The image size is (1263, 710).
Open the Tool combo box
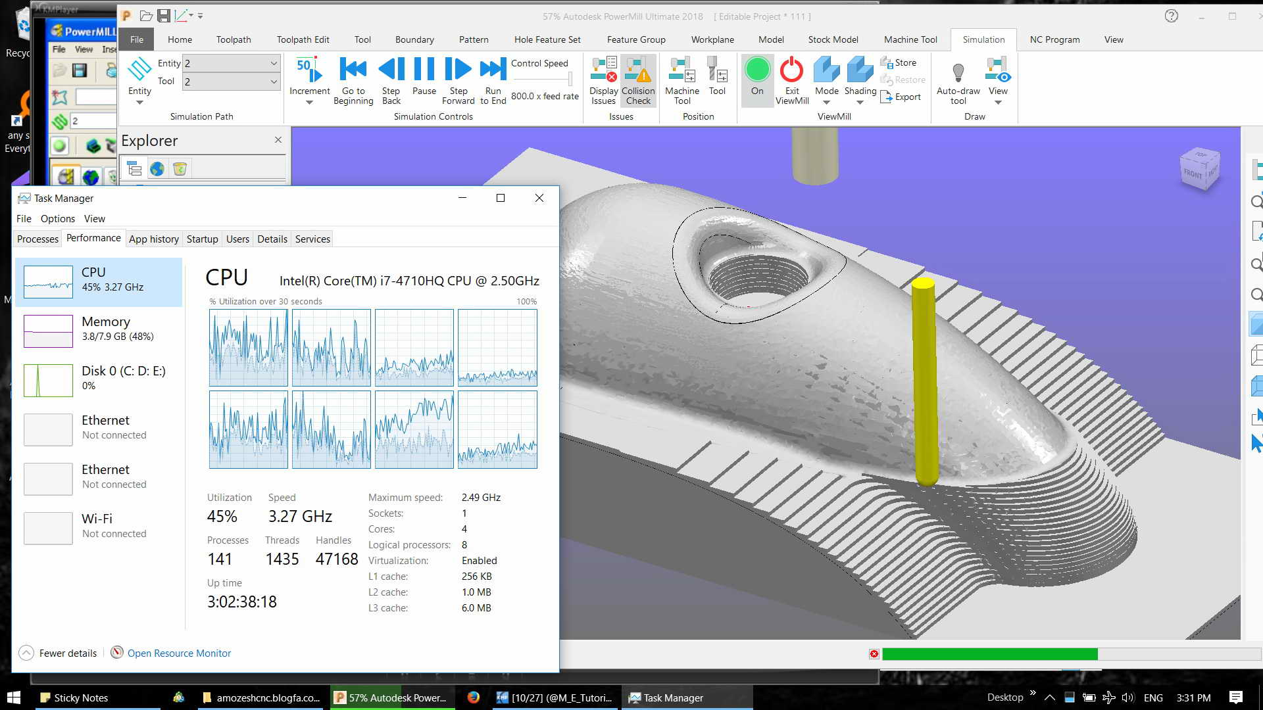point(231,82)
